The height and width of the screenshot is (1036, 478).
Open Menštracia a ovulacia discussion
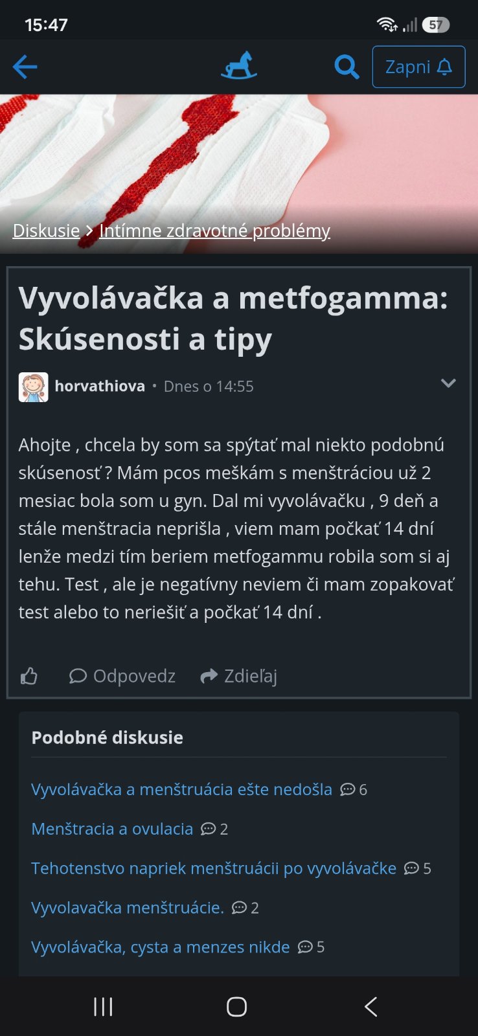click(112, 829)
